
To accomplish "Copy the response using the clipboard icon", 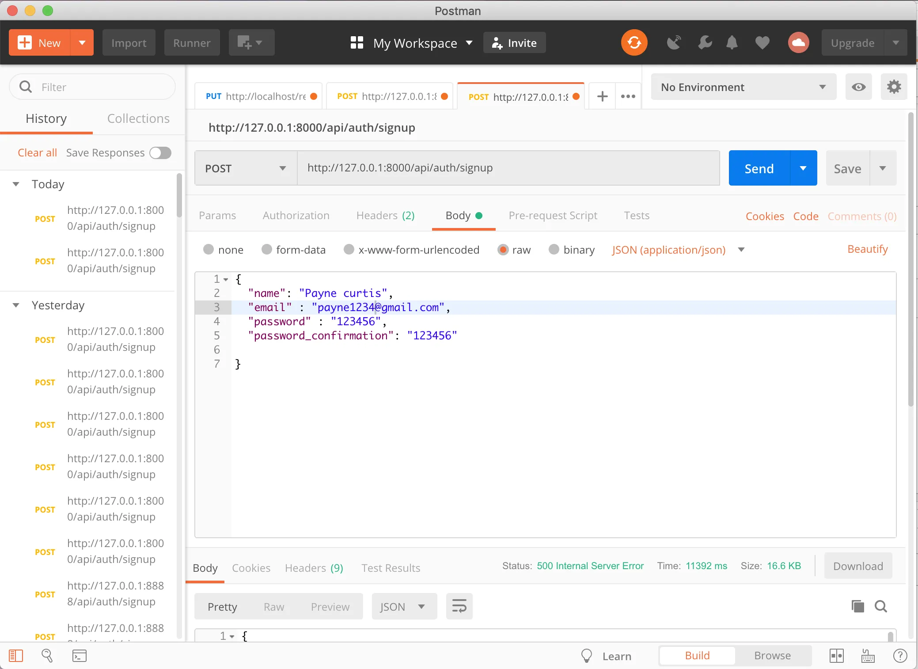I will (x=857, y=606).
